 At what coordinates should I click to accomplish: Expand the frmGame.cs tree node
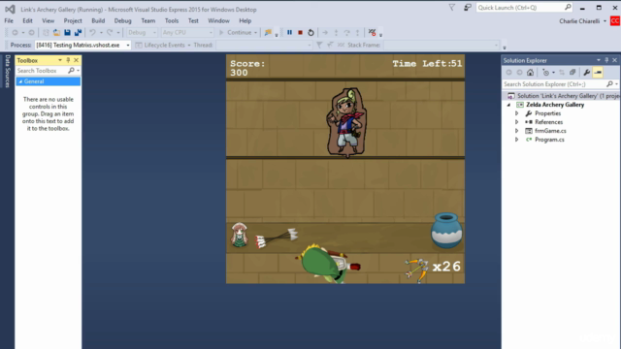(x=517, y=131)
